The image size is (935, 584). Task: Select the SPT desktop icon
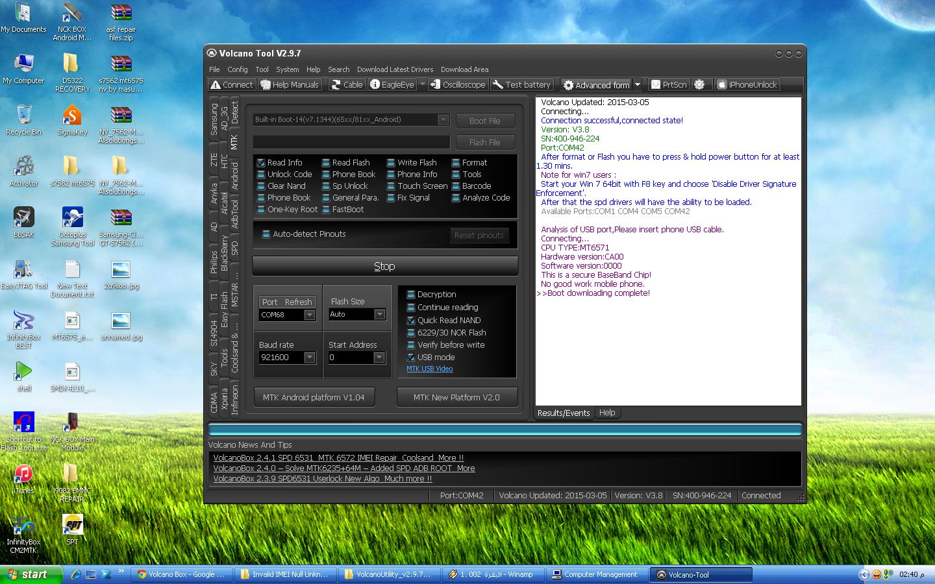(72, 529)
